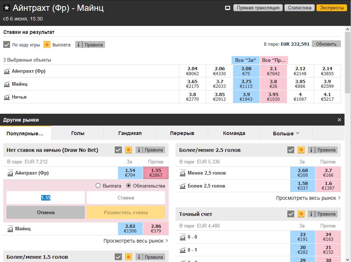Select back odds 2.82 for Майнц Draw No Bet
This screenshot has height=262, width=351.
coord(130,229)
